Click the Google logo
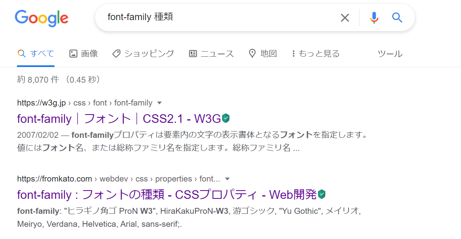This screenshot has width=461, height=239. (x=41, y=18)
